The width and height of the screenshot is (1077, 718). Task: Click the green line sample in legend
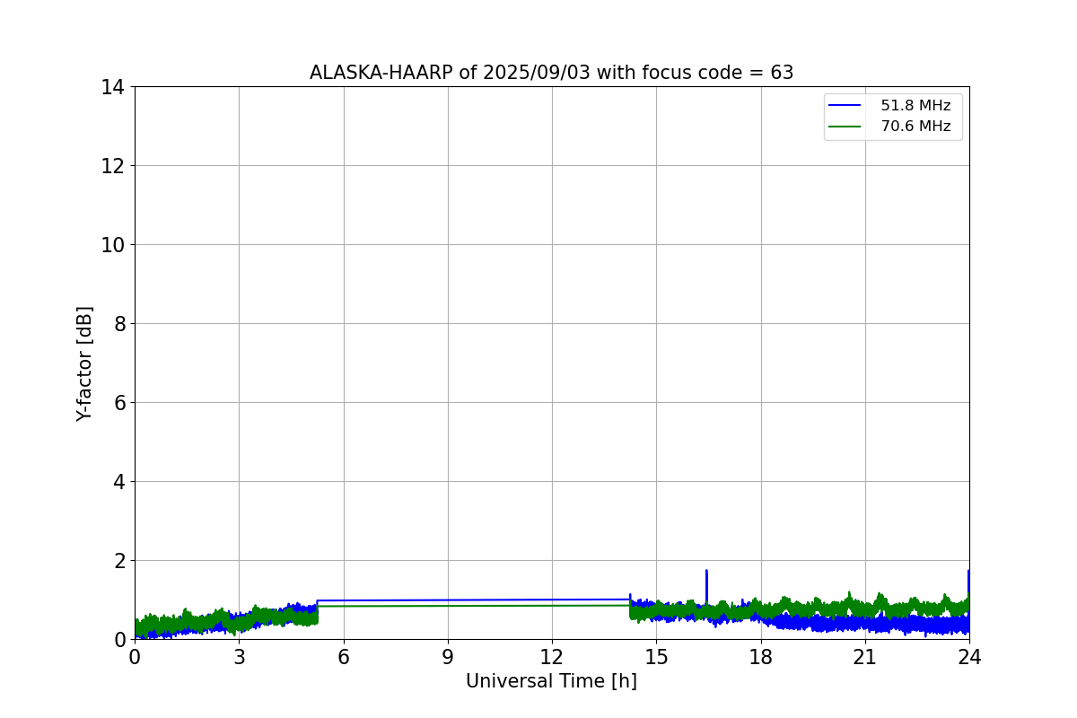845,127
